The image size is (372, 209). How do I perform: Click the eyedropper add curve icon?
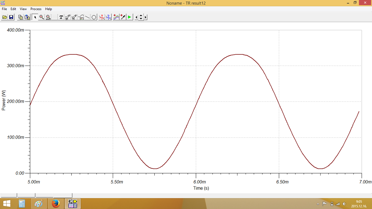coord(123,17)
